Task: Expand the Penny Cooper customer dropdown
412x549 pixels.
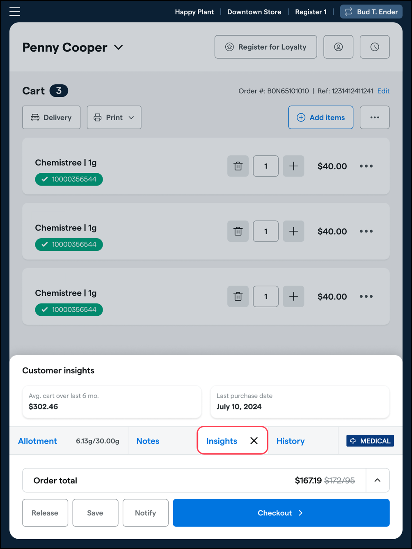Action: click(118, 47)
